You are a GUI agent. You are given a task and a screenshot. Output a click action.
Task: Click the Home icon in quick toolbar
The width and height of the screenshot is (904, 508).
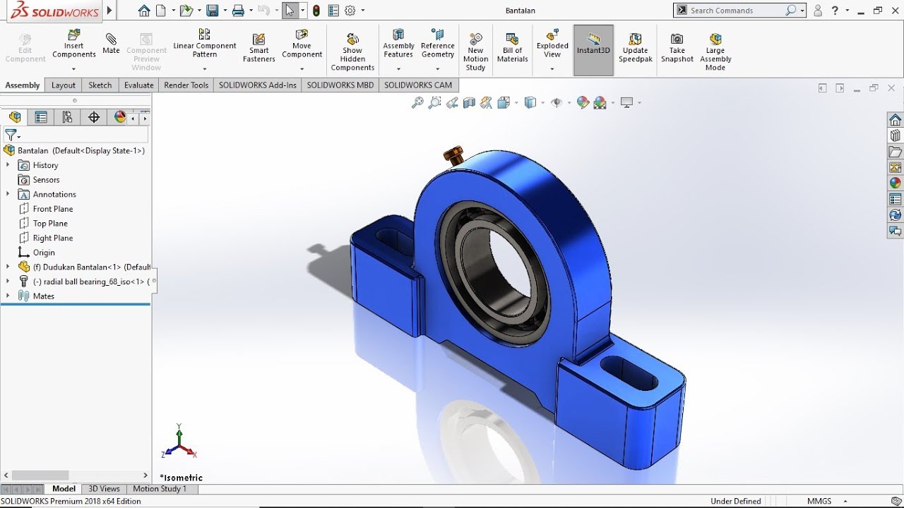[144, 11]
